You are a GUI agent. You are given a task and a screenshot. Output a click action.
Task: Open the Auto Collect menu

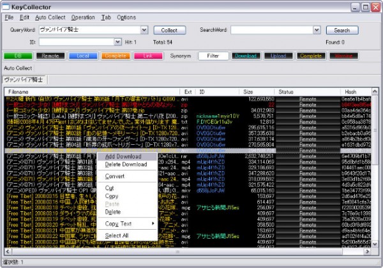50,17
